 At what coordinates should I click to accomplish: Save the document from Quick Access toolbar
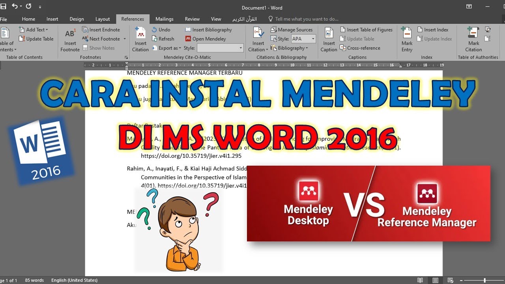click(x=3, y=6)
